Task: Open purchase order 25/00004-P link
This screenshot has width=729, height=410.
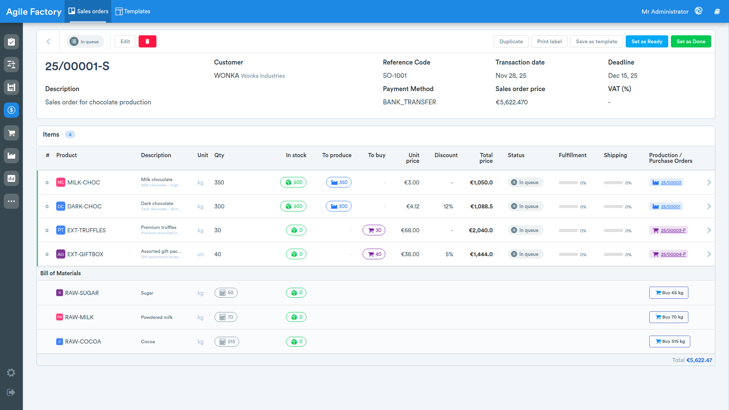Action: click(x=673, y=254)
